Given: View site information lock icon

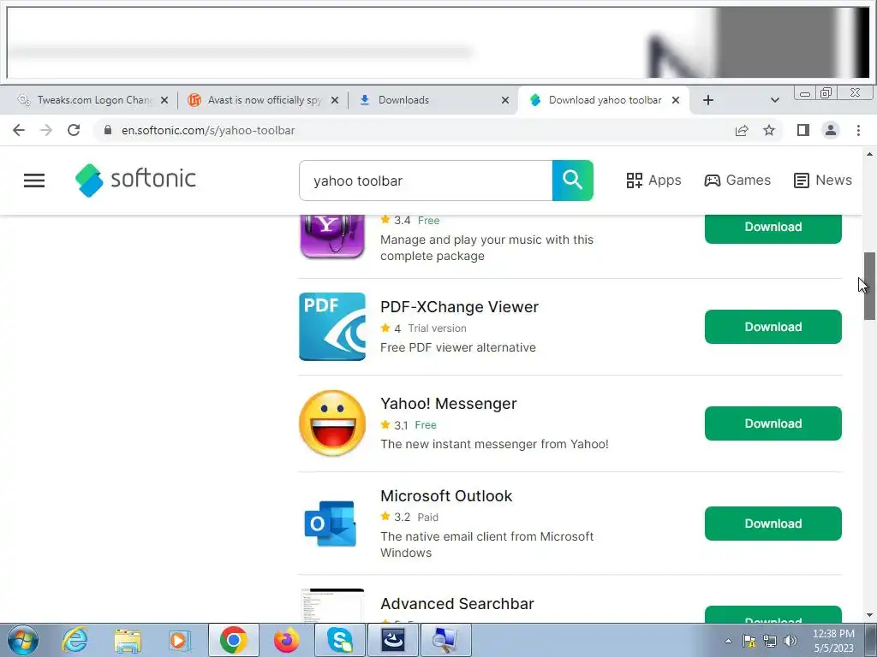Looking at the screenshot, I should [108, 130].
